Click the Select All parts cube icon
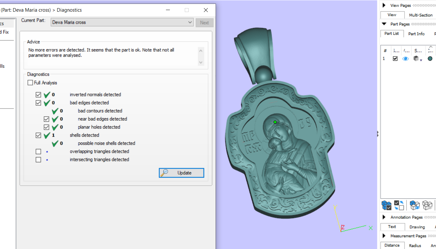 coord(386,205)
